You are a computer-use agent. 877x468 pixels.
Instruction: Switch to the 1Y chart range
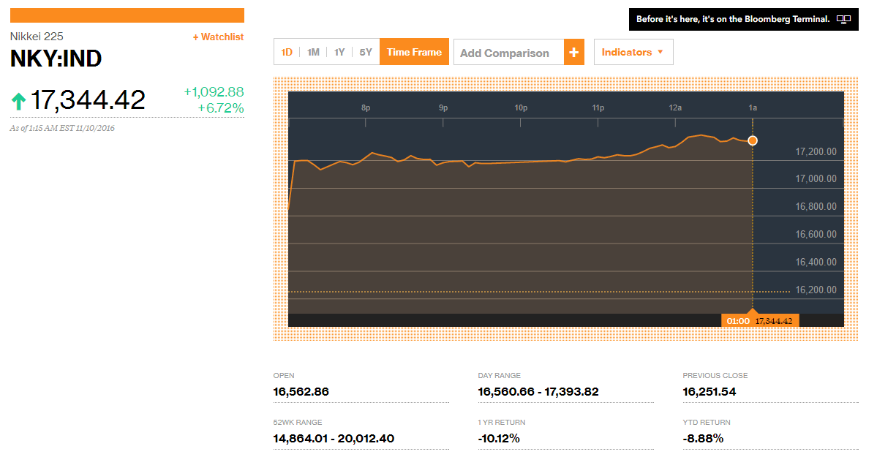[x=339, y=52]
